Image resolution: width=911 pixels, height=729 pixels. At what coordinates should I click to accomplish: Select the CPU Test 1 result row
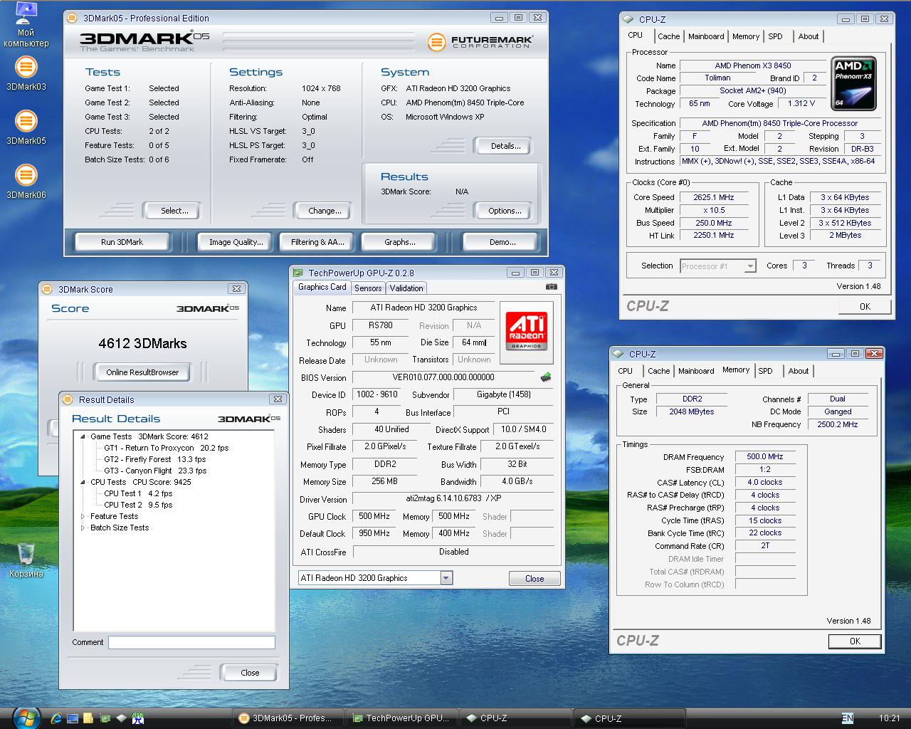[138, 493]
